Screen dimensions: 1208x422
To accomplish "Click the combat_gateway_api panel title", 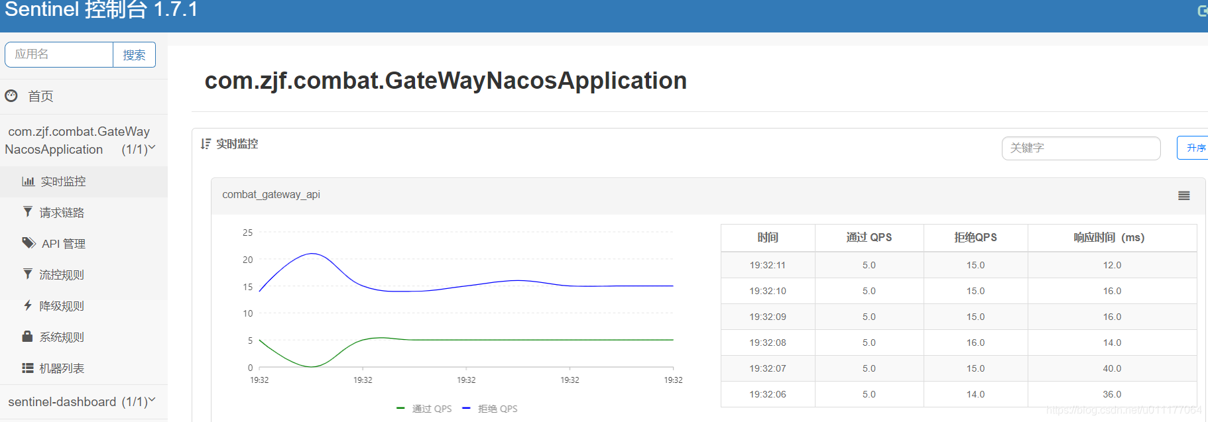I will click(271, 195).
